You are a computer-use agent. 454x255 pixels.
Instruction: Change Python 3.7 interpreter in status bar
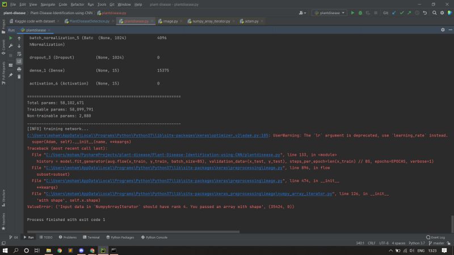click(x=417, y=243)
